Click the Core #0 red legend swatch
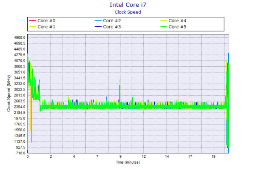The height and width of the screenshot is (170, 256). tap(32, 21)
